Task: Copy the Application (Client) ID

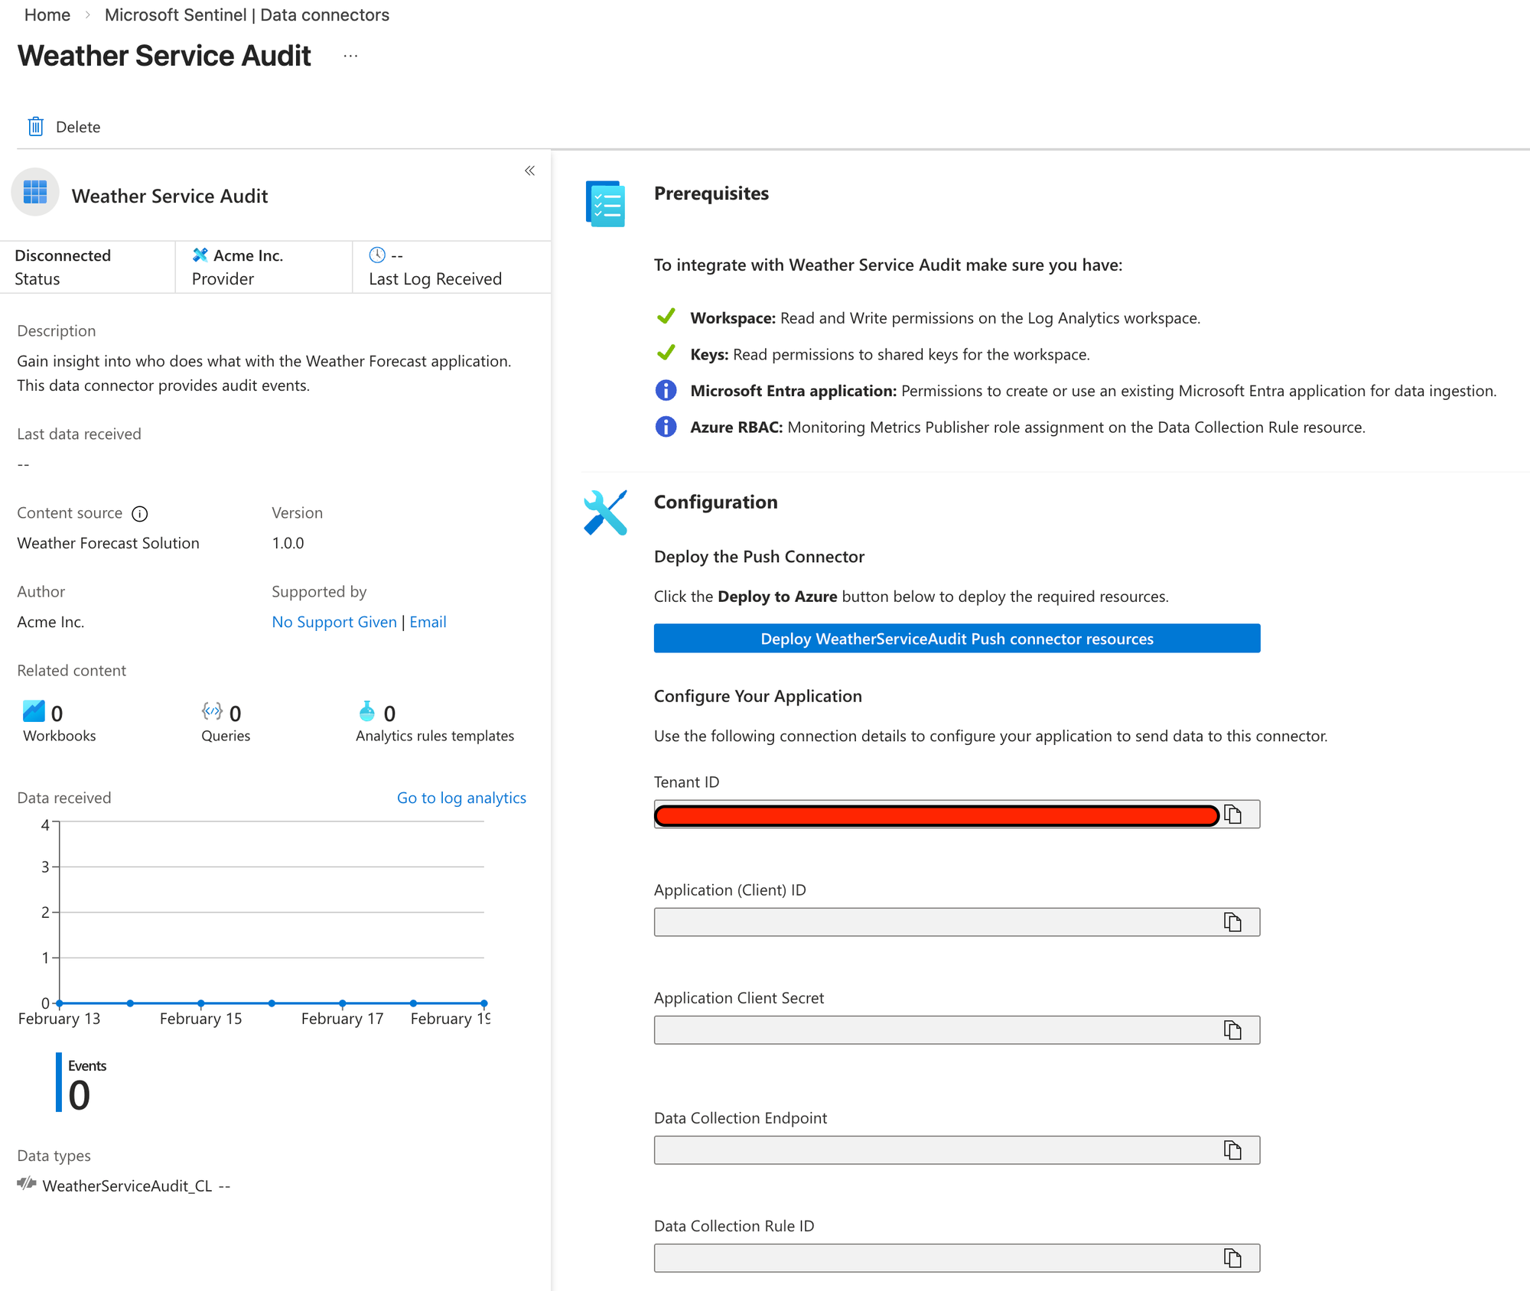Action: 1232,922
